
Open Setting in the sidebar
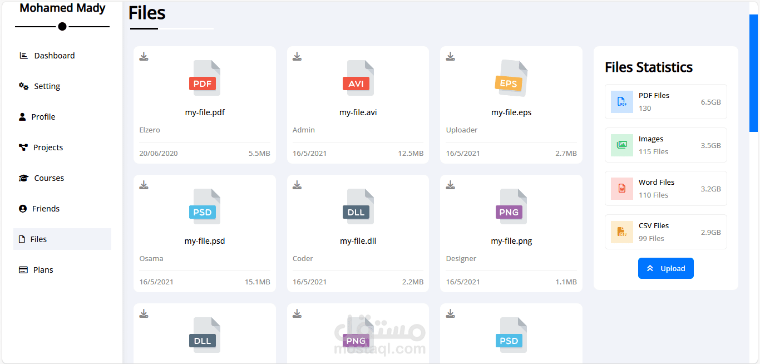(62, 86)
